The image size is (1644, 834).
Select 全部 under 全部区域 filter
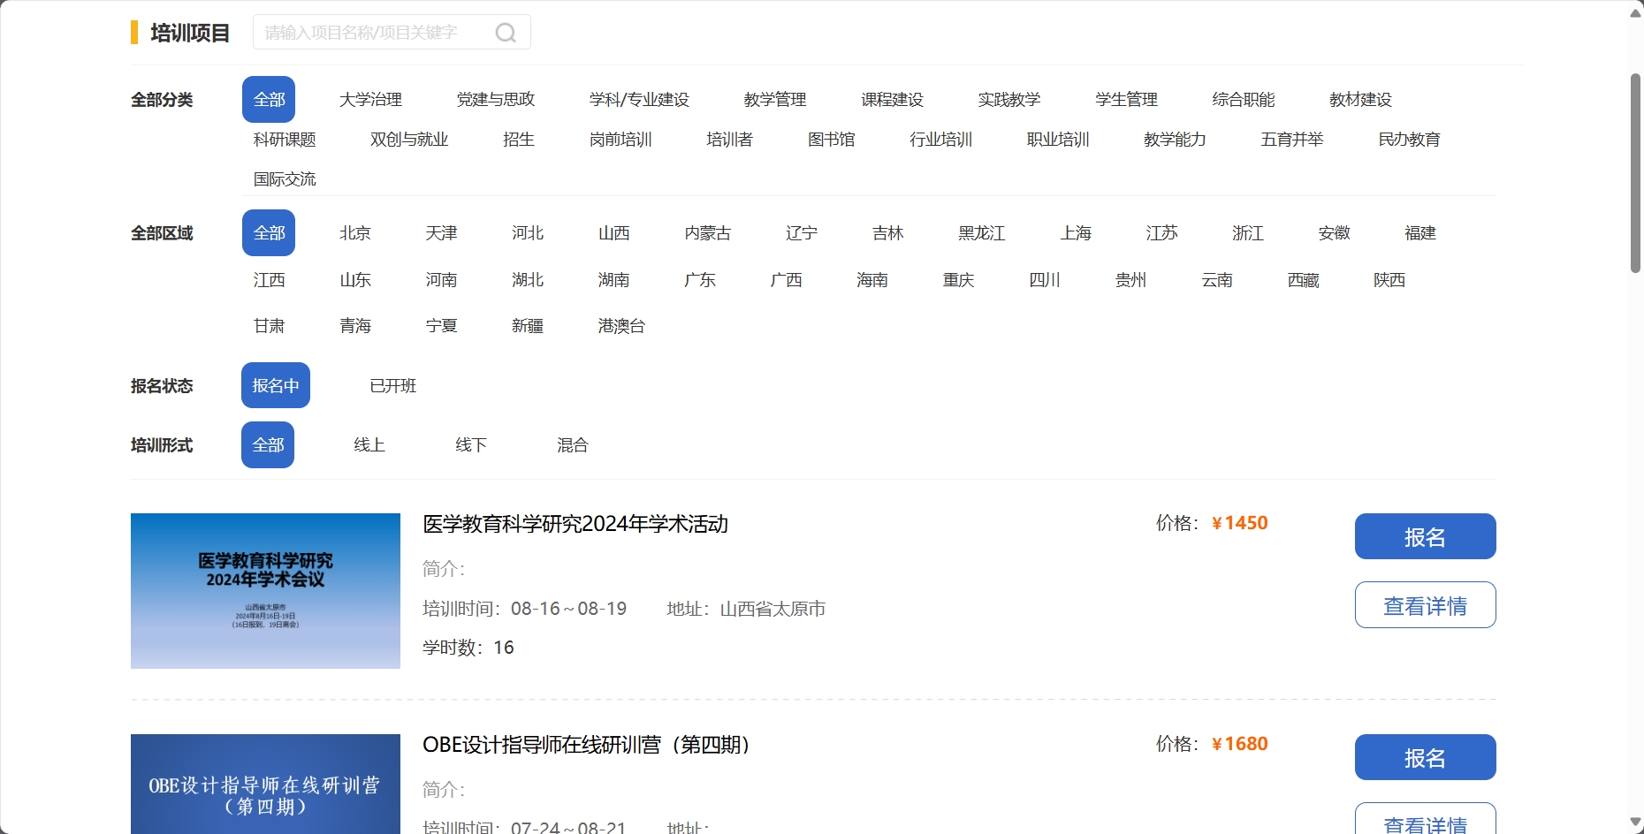(x=269, y=233)
